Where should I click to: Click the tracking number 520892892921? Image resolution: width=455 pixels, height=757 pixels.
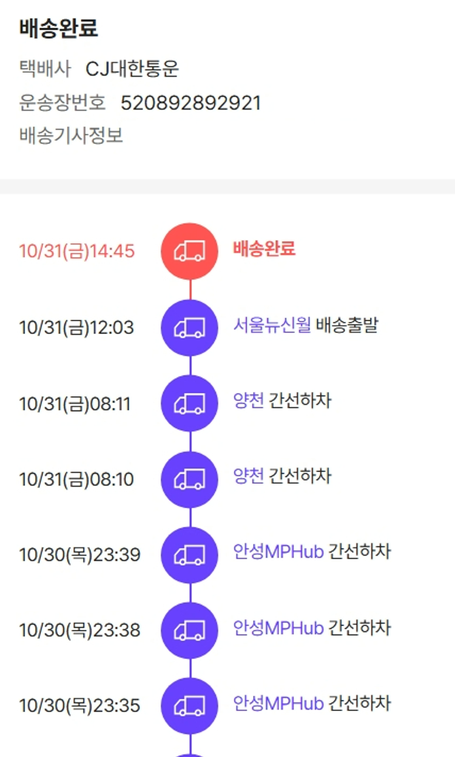pos(190,103)
